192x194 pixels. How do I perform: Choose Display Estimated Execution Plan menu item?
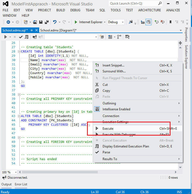click(x=138, y=146)
